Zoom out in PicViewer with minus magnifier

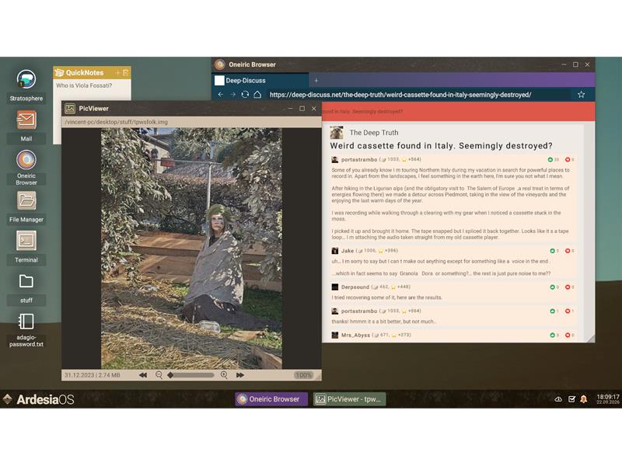coord(159,375)
